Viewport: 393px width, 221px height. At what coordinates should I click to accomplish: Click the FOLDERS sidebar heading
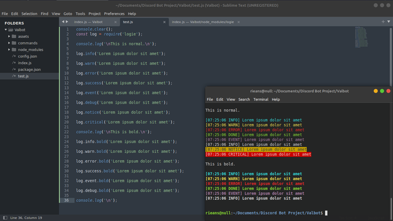[14, 23]
